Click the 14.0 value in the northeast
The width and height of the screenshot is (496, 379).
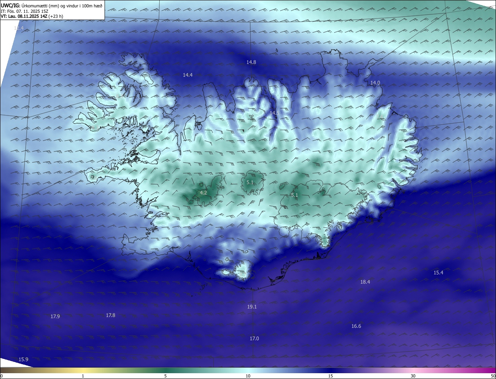coord(375,83)
